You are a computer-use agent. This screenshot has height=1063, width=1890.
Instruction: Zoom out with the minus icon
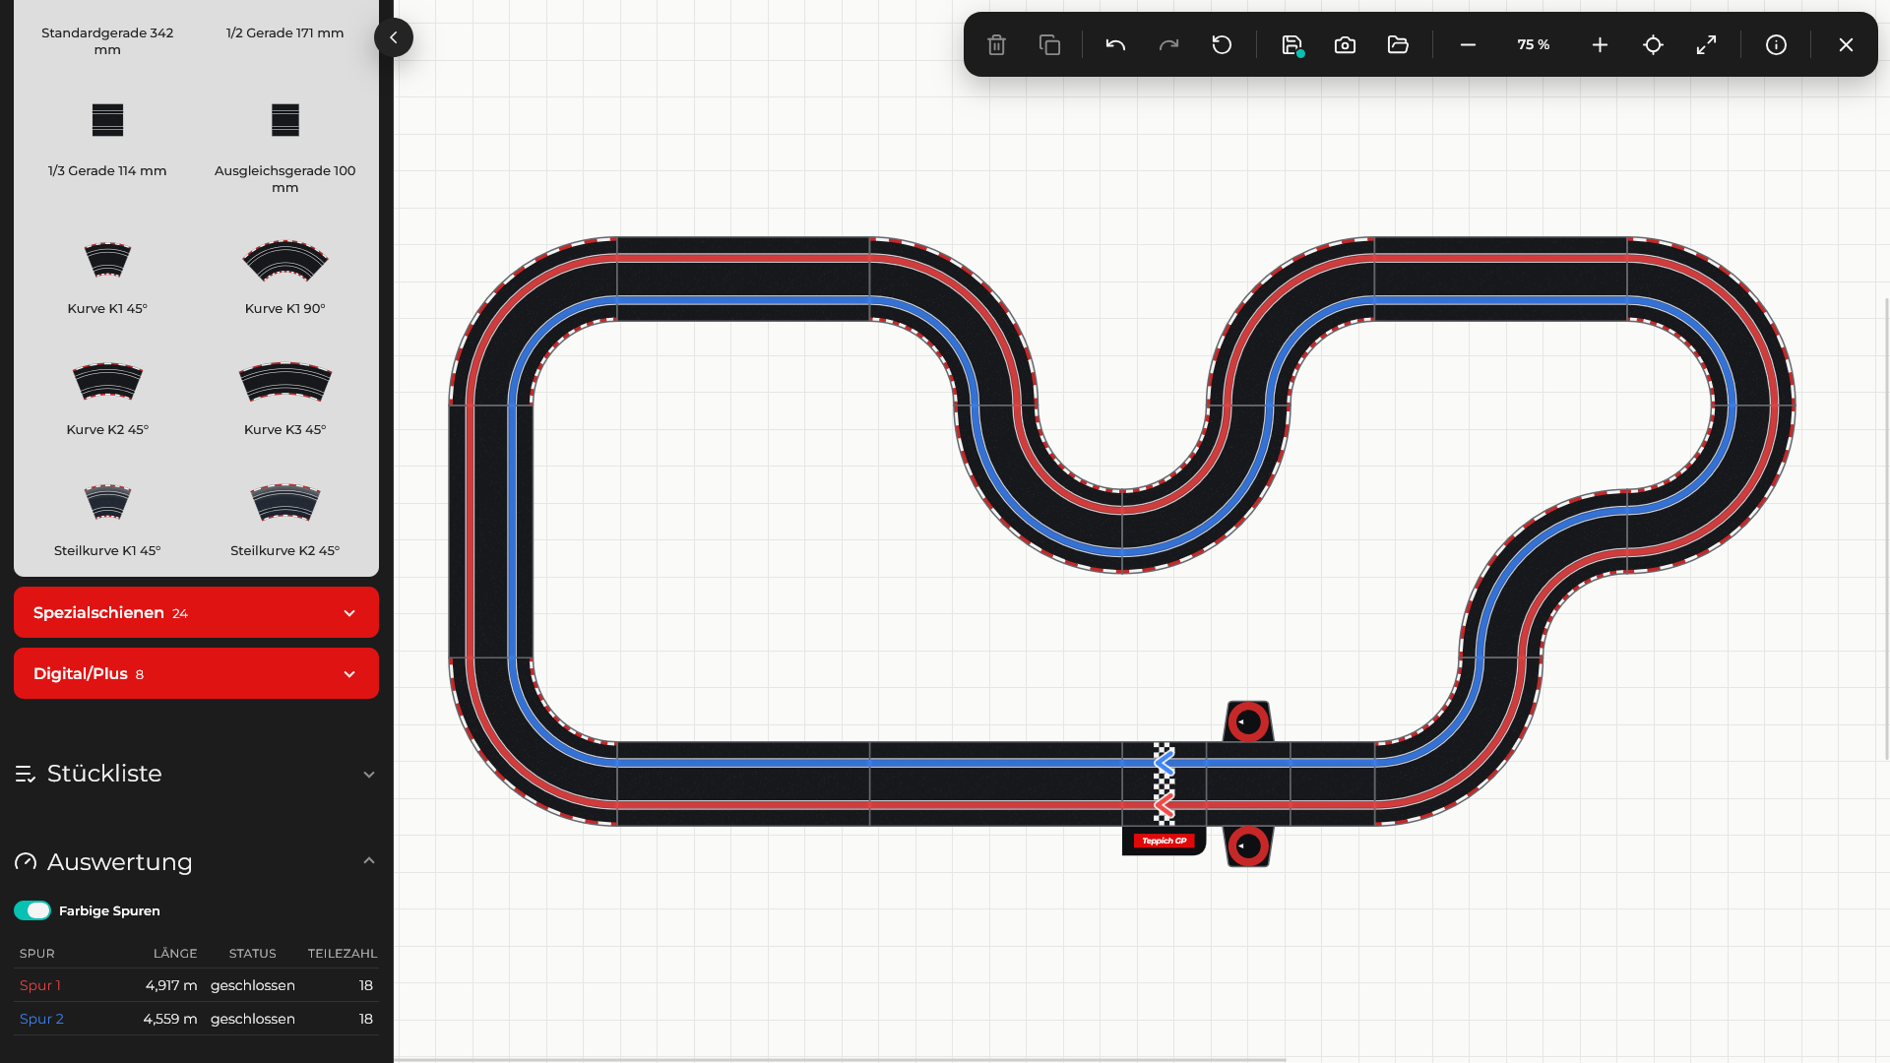click(1468, 45)
